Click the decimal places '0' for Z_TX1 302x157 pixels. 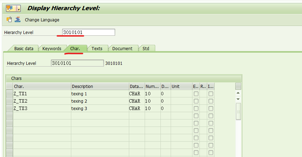166,94
